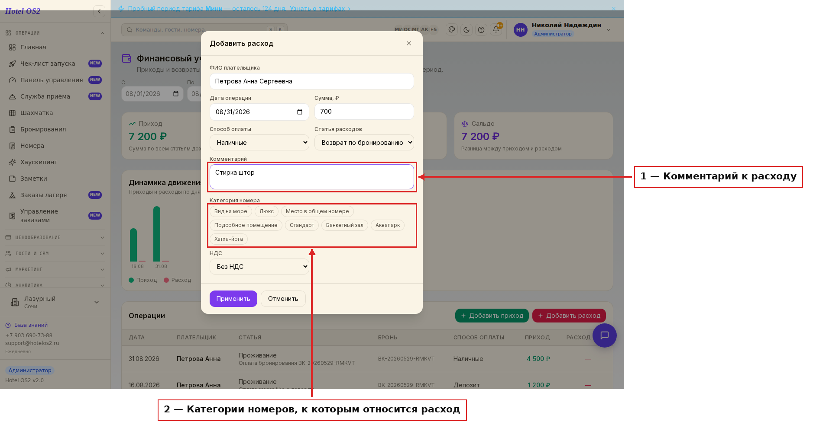The height and width of the screenshot is (431, 813).
Task: Click the Добавить приход button
Action: [492, 316]
